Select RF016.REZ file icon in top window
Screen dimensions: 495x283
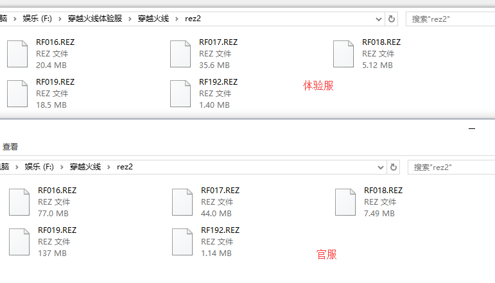coord(17,54)
